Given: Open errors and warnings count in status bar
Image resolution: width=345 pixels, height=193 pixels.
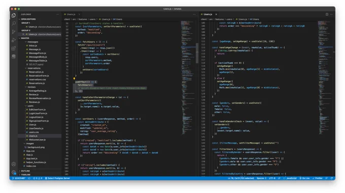Looking at the screenshot, I should 38,178.
